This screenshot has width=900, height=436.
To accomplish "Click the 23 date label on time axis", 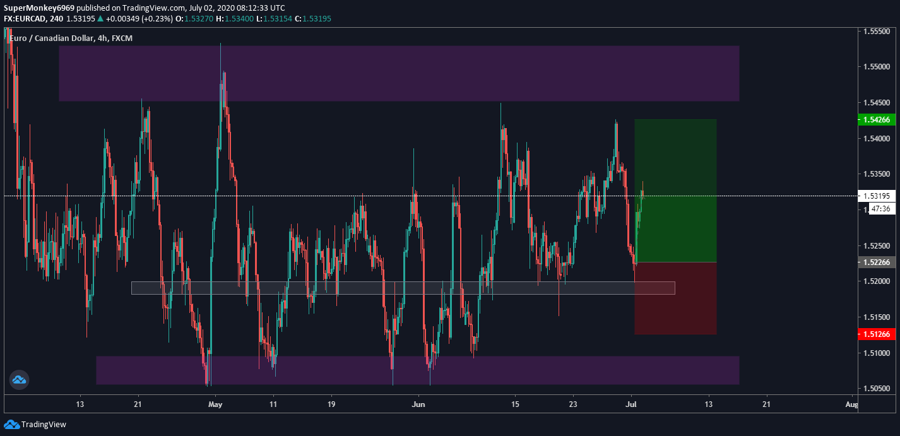I will click(x=573, y=404).
